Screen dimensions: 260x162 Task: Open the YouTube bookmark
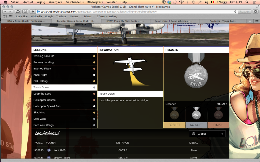point(61,16)
